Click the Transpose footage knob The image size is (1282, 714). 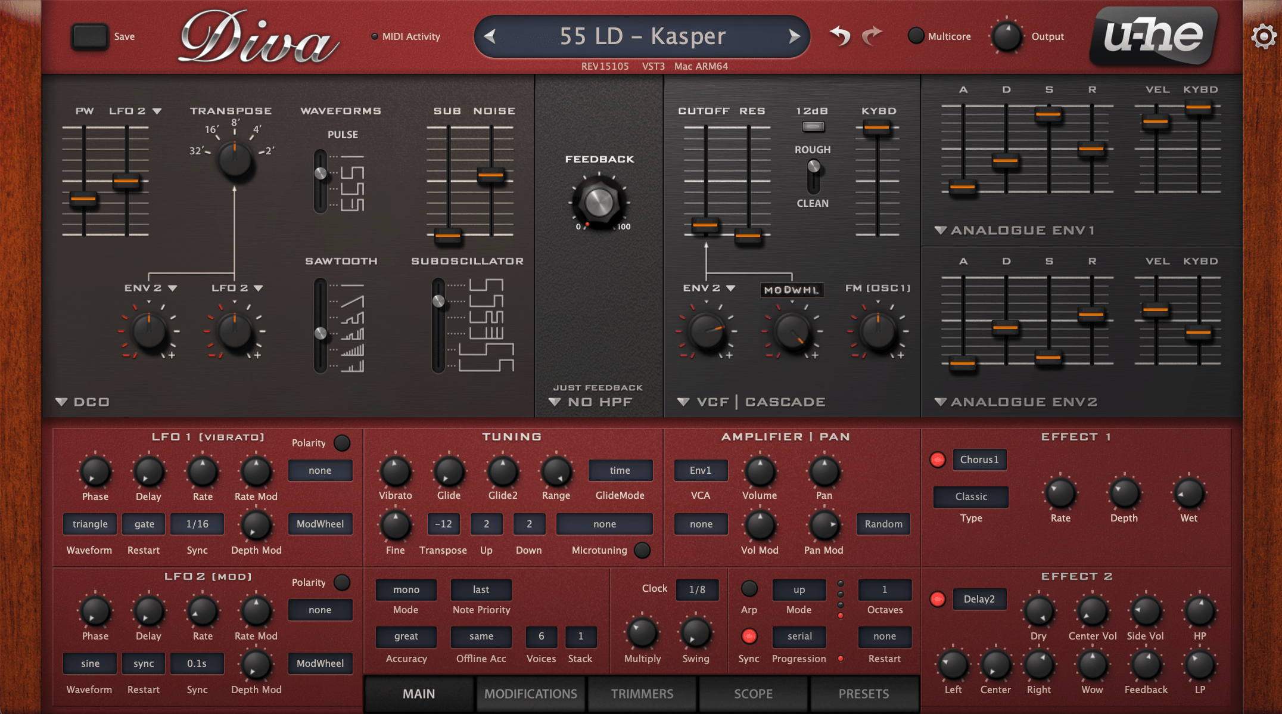pos(235,160)
